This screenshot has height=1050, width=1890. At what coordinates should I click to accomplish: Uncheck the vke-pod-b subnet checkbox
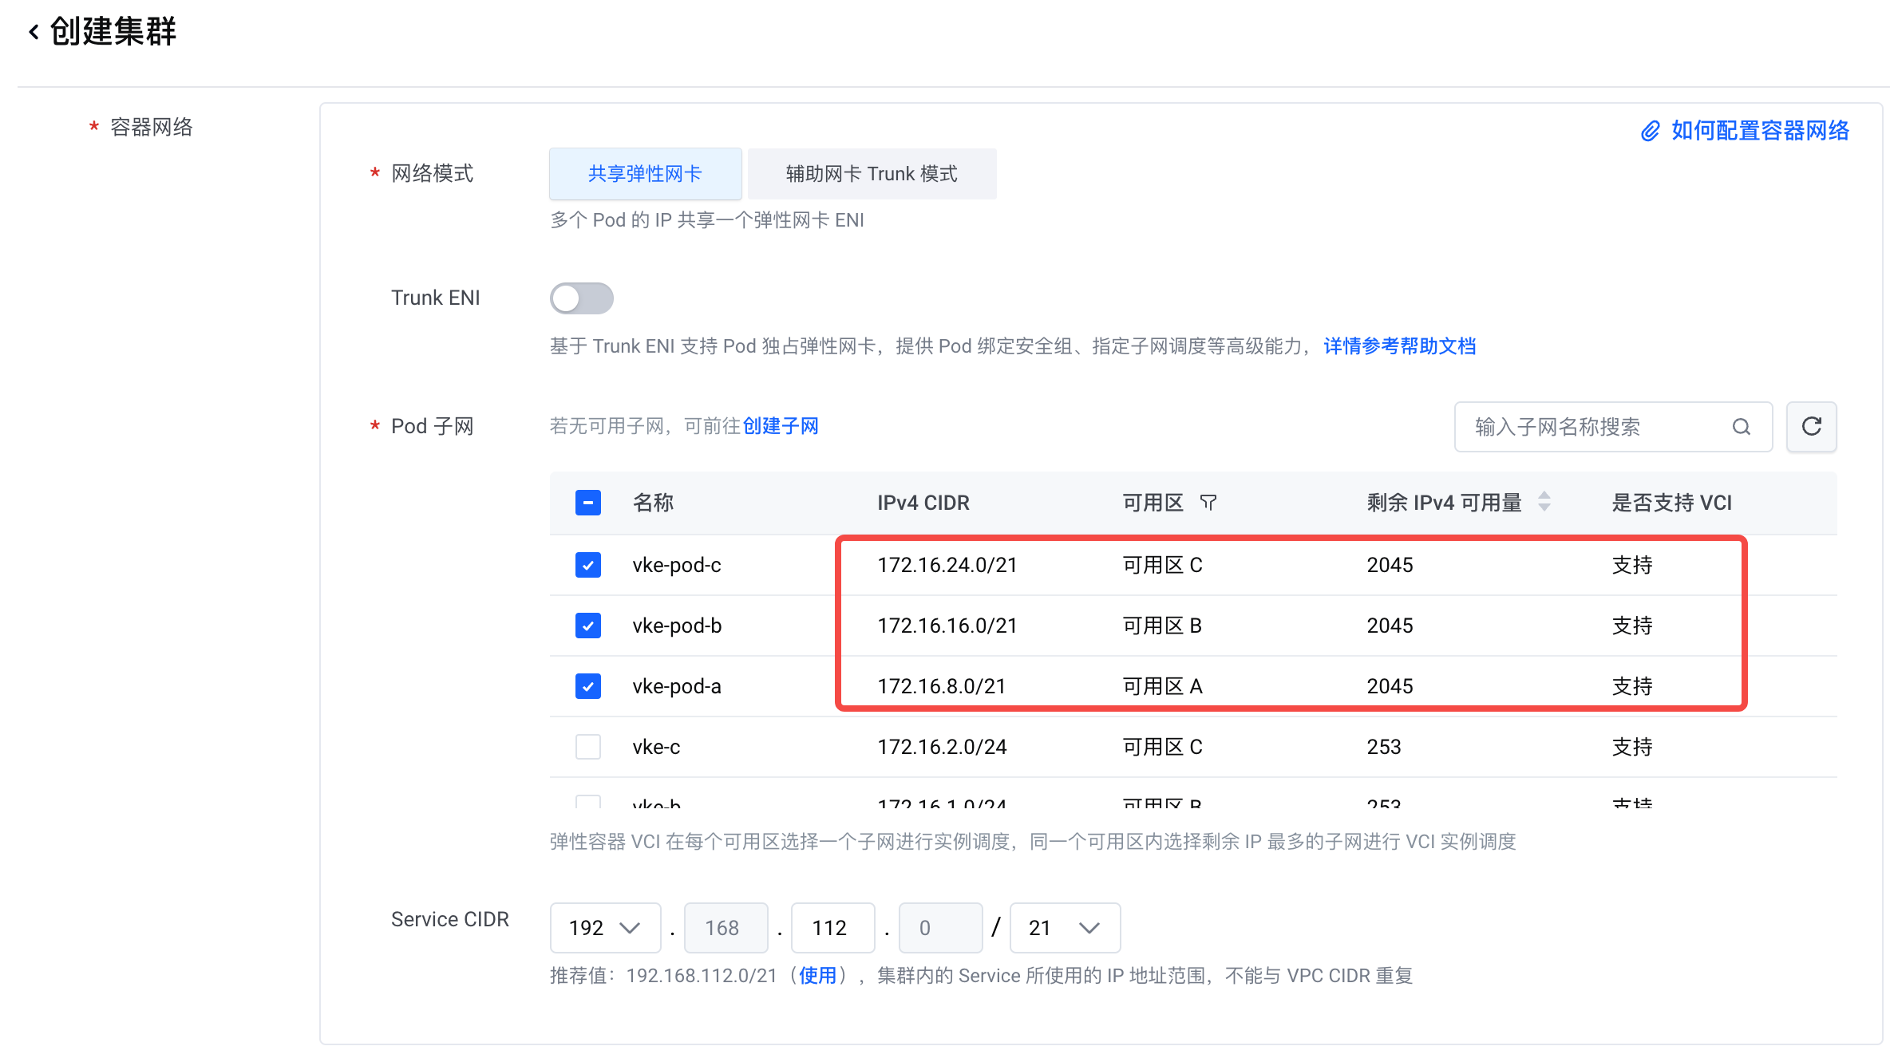[588, 626]
